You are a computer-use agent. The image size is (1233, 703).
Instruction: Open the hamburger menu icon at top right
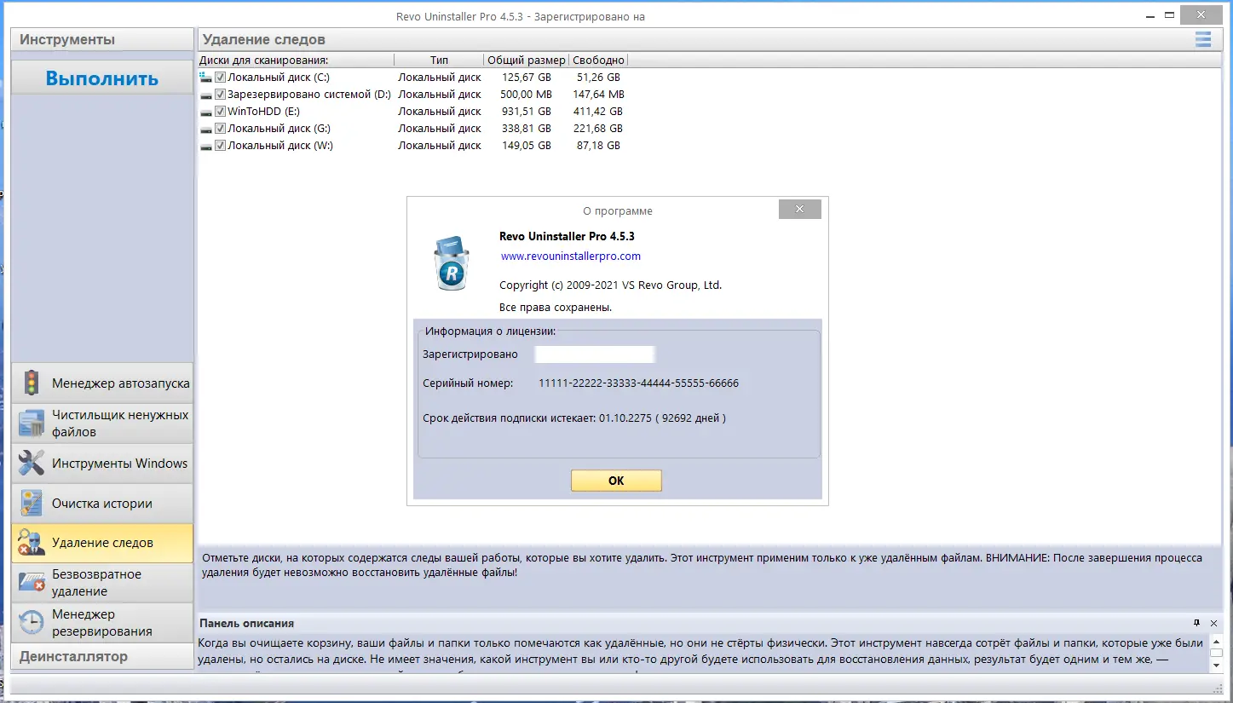(x=1203, y=39)
